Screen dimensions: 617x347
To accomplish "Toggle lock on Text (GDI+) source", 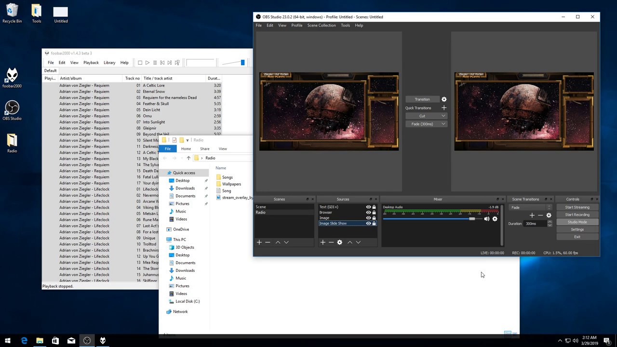I will click(374, 207).
